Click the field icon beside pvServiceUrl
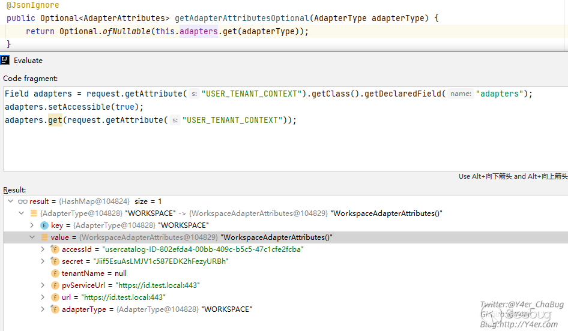This screenshot has width=568, height=331. [55, 285]
